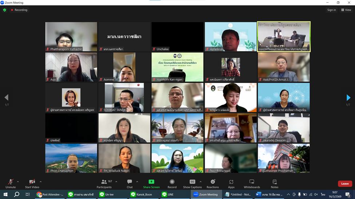Click Sign in at top right
The width and height of the screenshot is (355, 199).
point(331,10)
